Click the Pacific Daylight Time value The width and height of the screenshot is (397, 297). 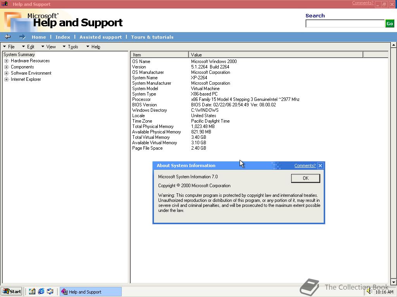click(x=211, y=121)
